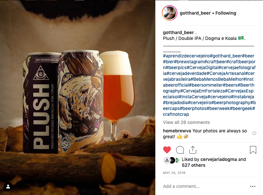Save post with bookmark icon
This screenshot has height=195, width=263.
[x=253, y=150]
